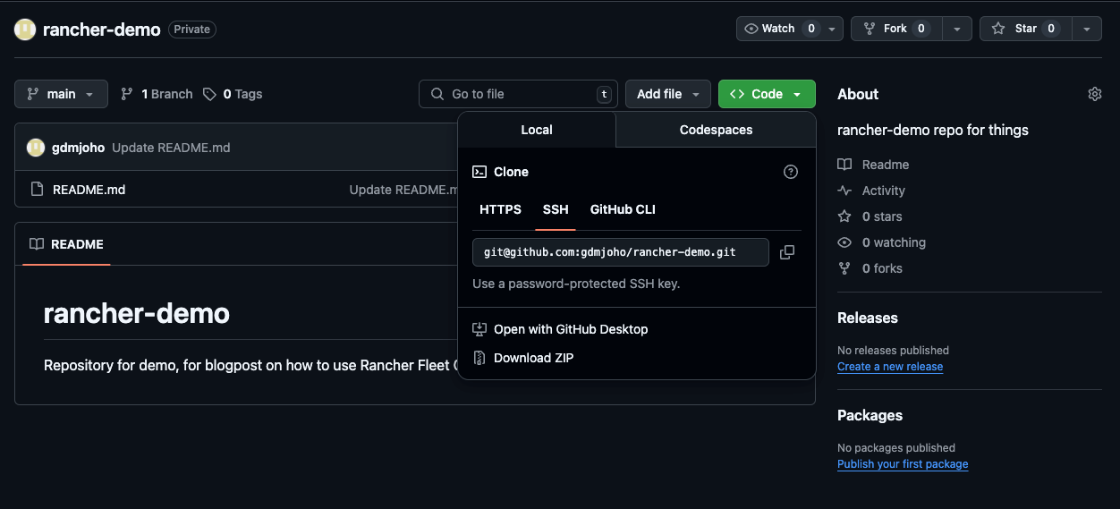Screen dimensions: 1120x509
Task: Click Publish your first package
Action: pos(903,464)
